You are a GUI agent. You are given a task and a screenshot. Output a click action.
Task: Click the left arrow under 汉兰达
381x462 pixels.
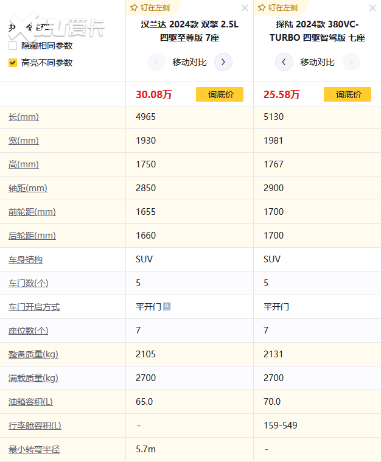(156, 62)
